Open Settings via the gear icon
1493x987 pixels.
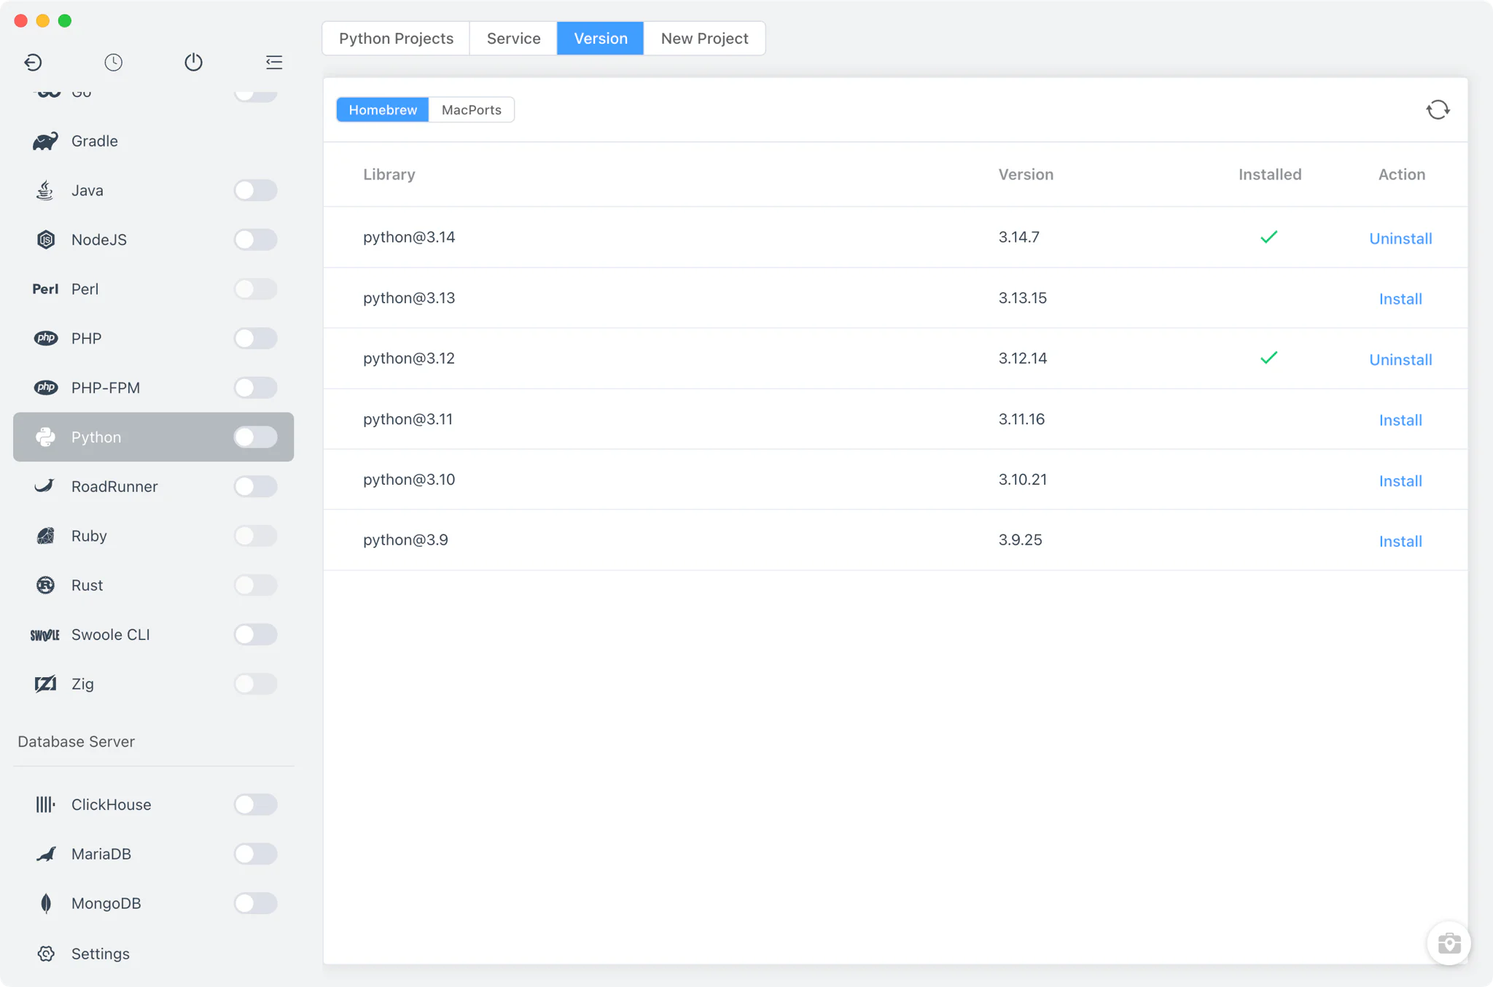45,953
